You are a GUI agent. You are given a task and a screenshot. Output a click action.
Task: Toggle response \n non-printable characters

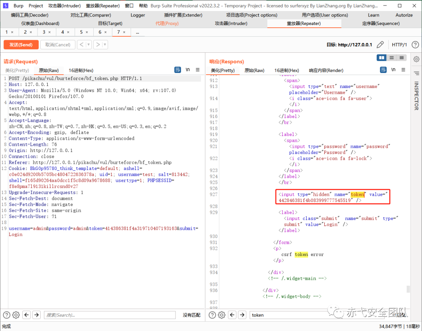[393, 70]
